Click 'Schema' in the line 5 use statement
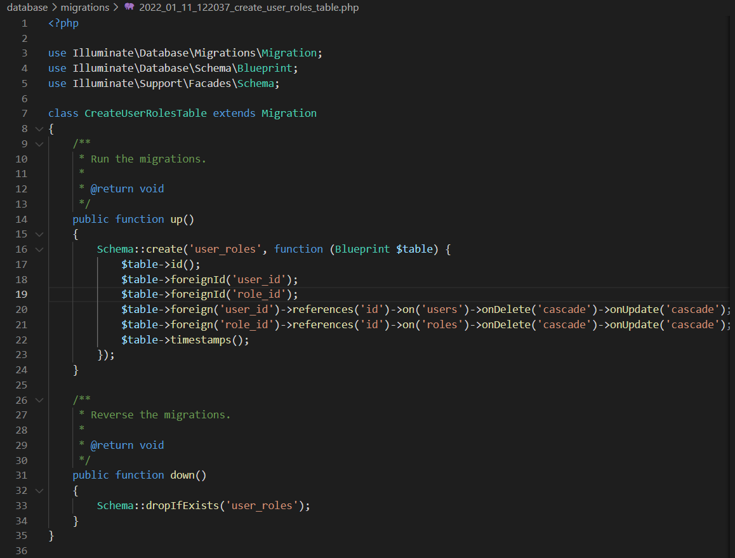Image resolution: width=735 pixels, height=558 pixels. 255,83
